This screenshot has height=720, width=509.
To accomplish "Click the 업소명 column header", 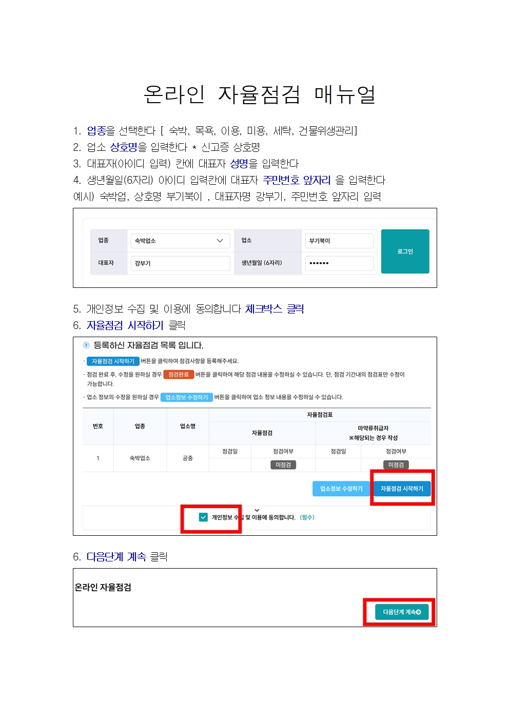I will [x=187, y=426].
